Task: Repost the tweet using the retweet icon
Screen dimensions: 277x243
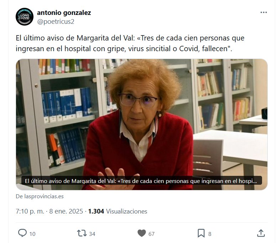Action: click(x=82, y=233)
